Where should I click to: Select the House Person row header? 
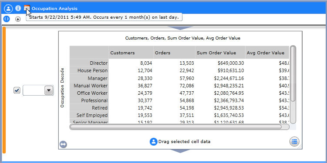coord(89,70)
